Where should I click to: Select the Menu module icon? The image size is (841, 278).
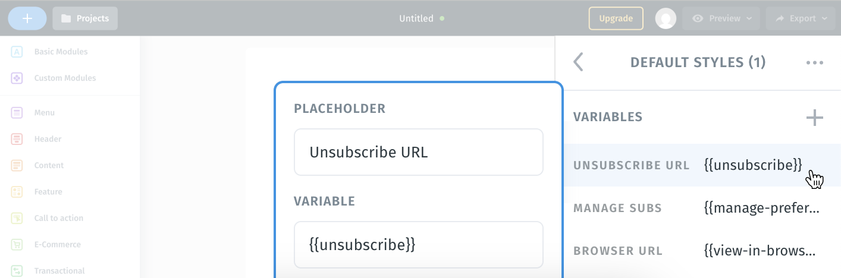17,112
